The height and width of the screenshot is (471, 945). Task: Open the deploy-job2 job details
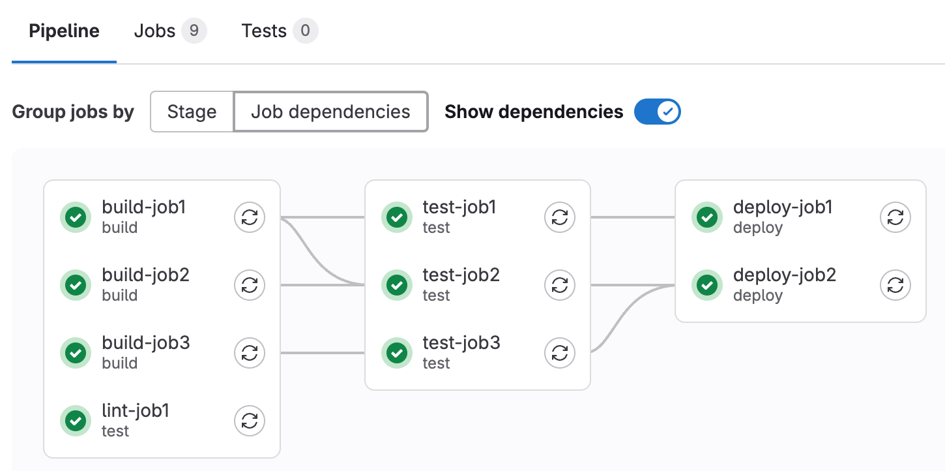(784, 275)
